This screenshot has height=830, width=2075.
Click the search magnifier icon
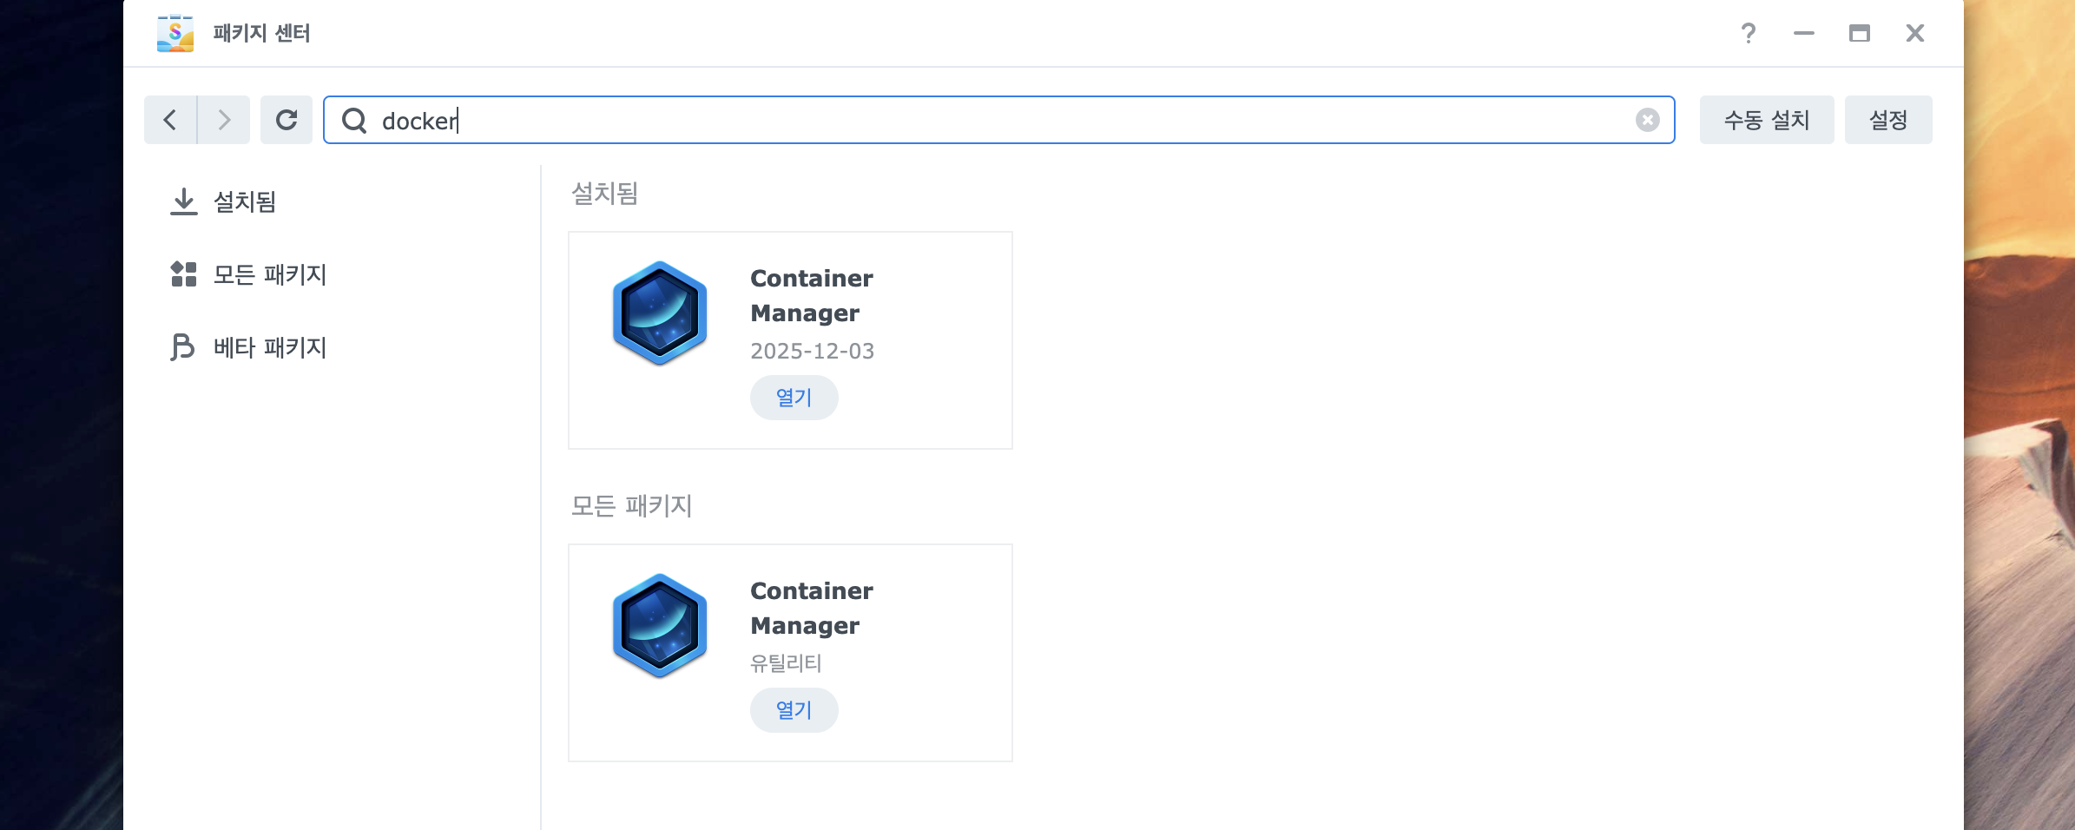(x=353, y=121)
